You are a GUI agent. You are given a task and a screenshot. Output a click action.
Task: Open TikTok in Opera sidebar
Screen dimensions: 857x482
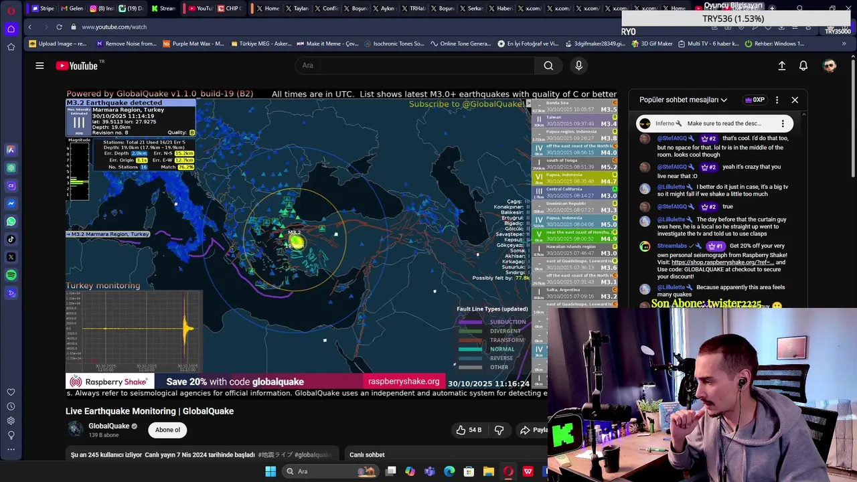(x=11, y=239)
